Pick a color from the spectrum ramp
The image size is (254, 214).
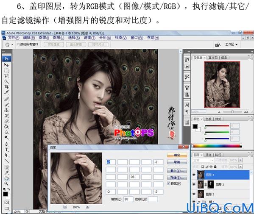[217, 146]
